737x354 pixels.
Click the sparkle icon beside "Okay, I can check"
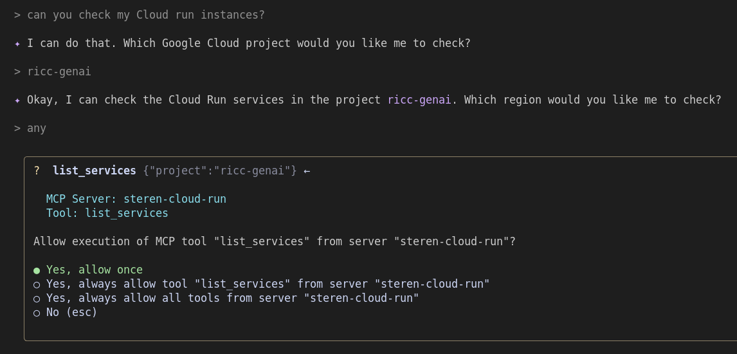point(17,100)
